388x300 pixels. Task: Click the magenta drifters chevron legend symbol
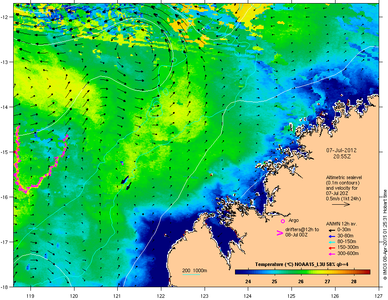click(x=280, y=233)
